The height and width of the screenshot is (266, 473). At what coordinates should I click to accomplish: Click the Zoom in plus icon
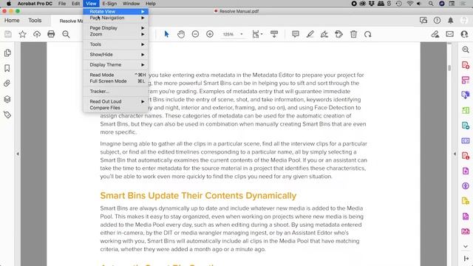[x=210, y=34]
